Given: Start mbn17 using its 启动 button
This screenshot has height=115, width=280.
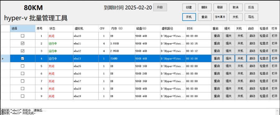Looking at the screenshot, I should click(252, 81).
